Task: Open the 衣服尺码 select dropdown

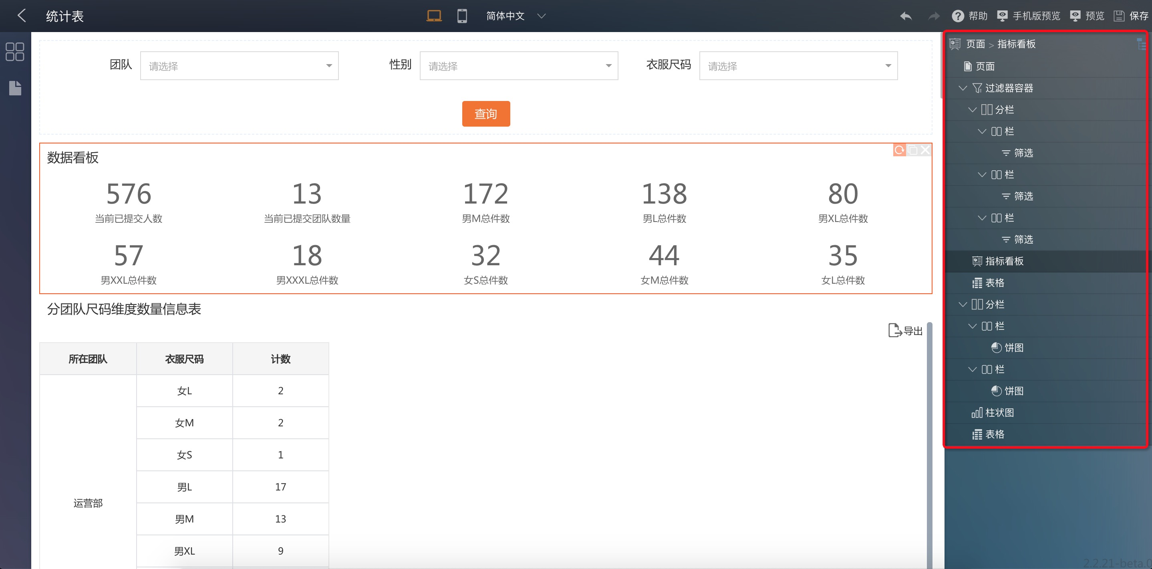Action: tap(798, 66)
